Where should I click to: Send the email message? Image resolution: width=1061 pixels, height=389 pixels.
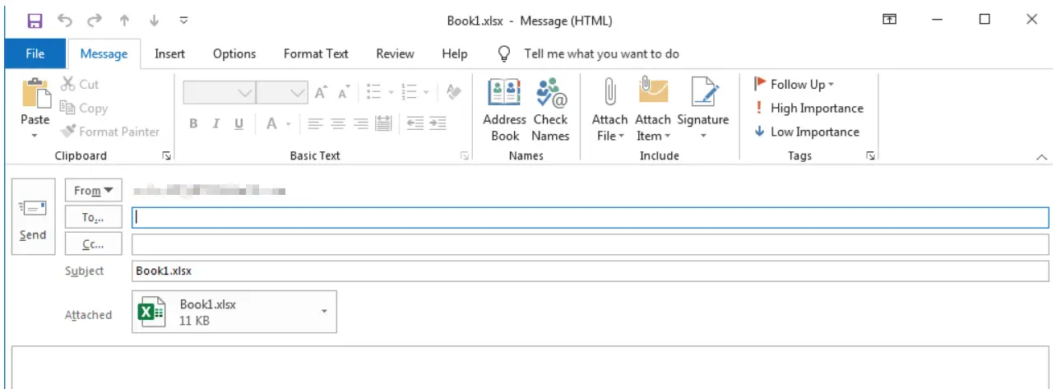tap(33, 216)
